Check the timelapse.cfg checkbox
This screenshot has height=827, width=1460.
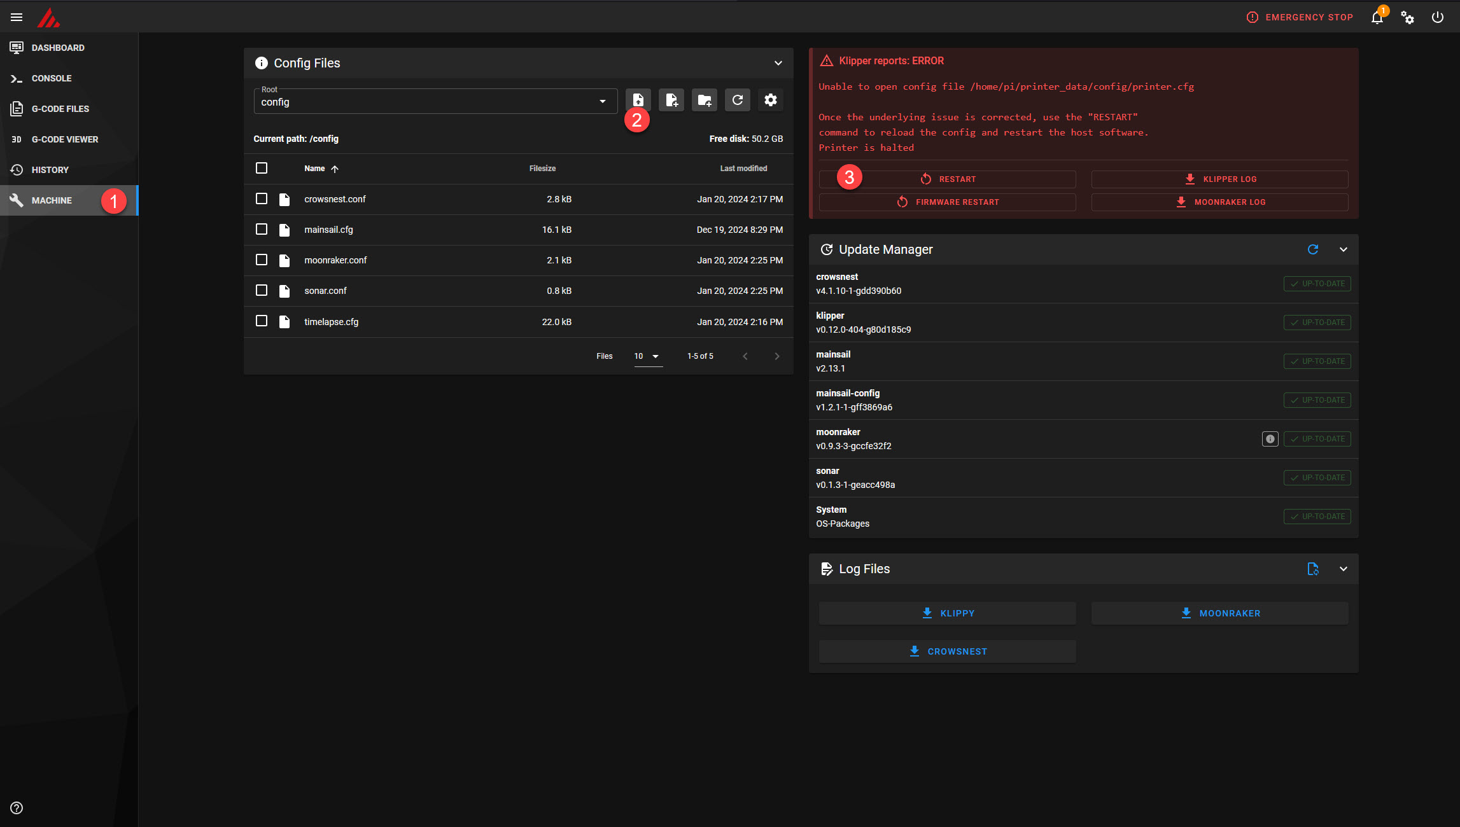[x=261, y=321]
